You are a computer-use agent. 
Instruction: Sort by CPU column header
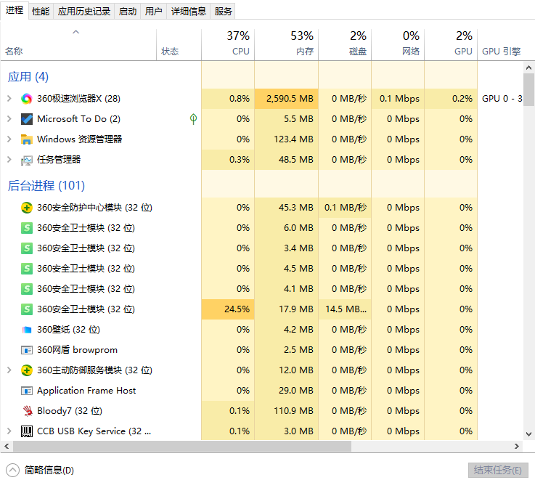228,45
